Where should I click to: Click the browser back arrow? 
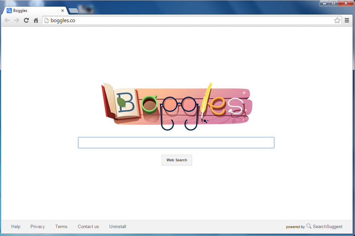tap(7, 20)
